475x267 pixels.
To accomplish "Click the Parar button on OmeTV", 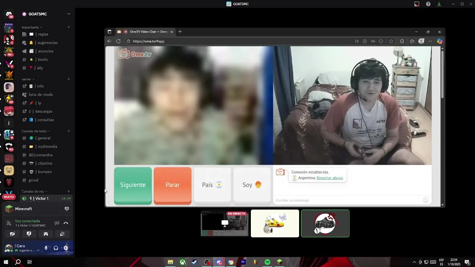I will coord(173,185).
